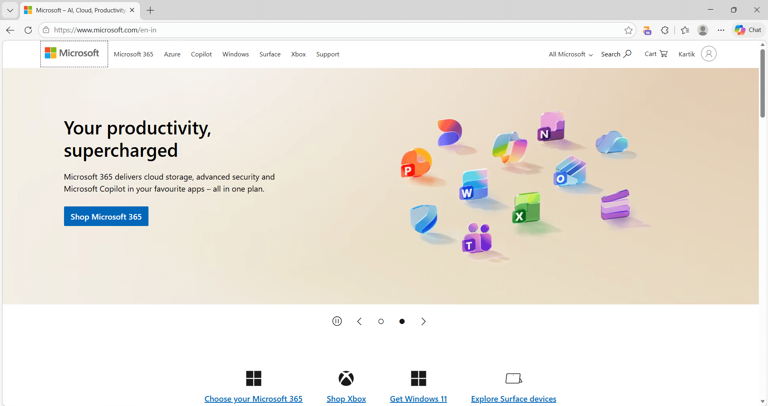Image resolution: width=768 pixels, height=406 pixels.
Task: Add page to favorites star icon
Action: click(628, 30)
